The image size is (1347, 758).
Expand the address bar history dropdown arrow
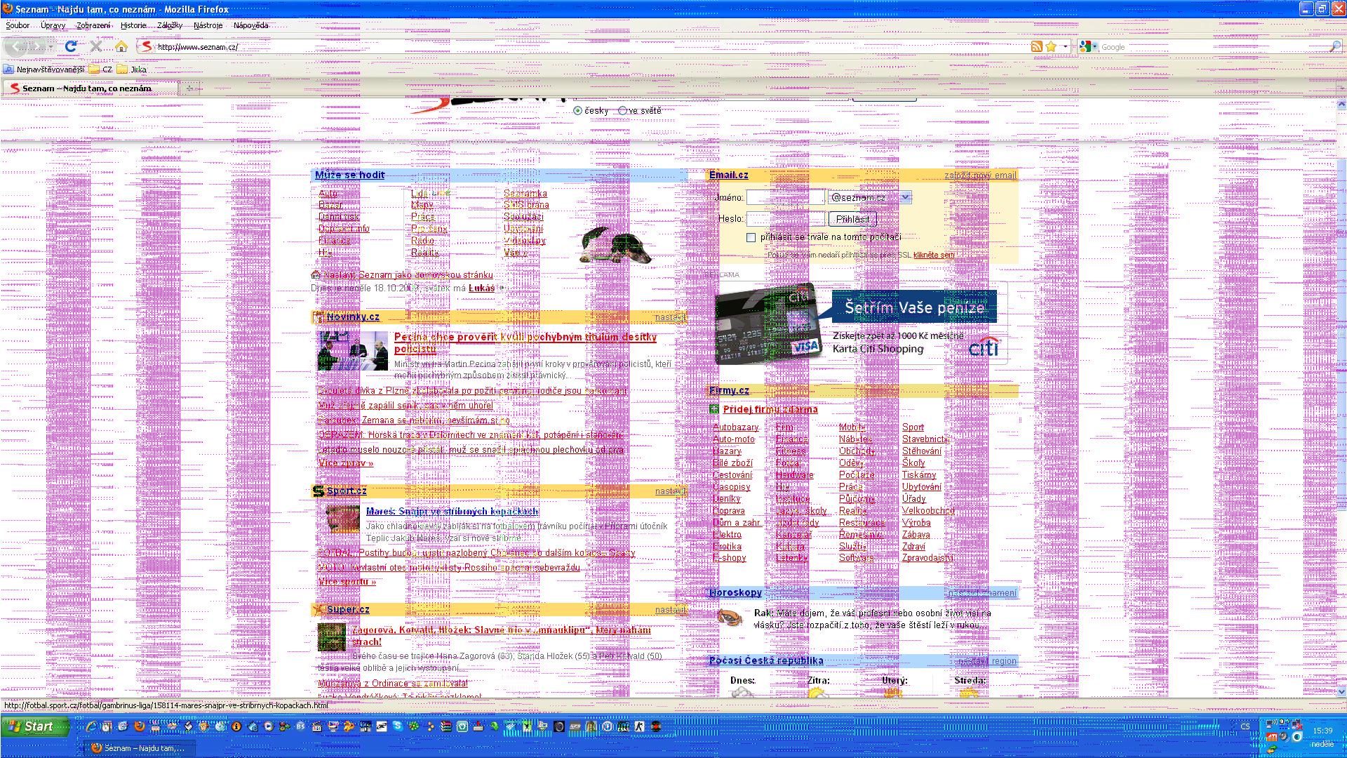pyautogui.click(x=1066, y=46)
